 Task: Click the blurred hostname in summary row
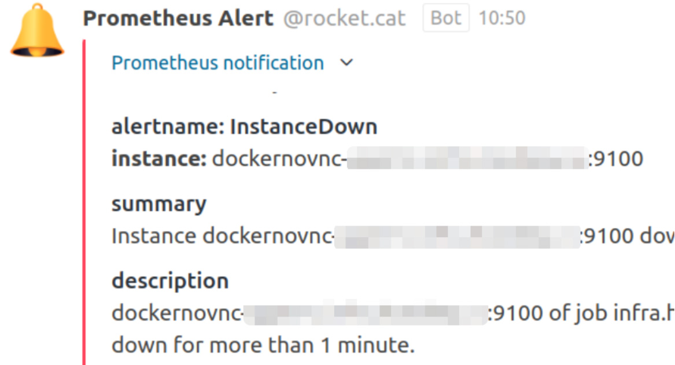(x=457, y=236)
